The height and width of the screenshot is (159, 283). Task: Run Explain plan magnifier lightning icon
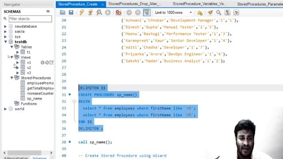click(x=99, y=12)
